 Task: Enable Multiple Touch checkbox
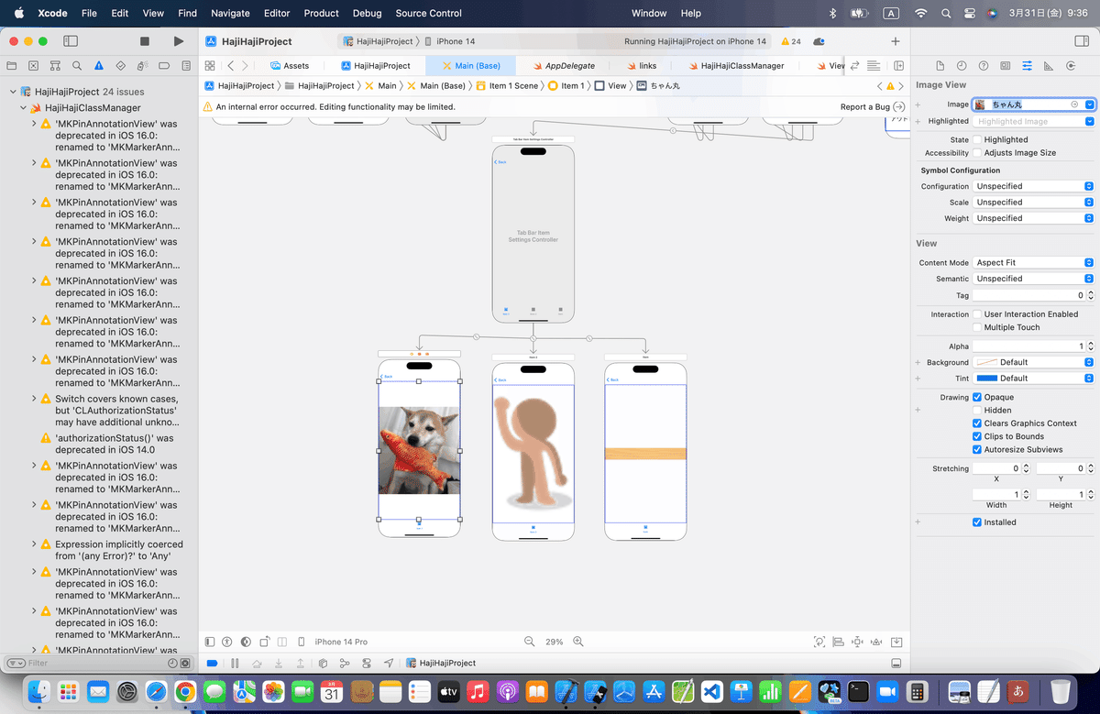point(977,327)
